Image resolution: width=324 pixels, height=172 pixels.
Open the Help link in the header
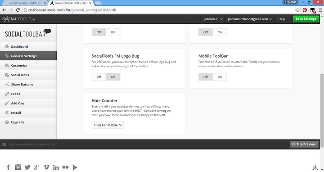tap(282, 19)
